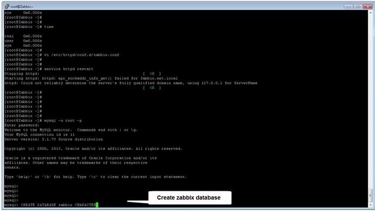Image resolution: width=375 pixels, height=211 pixels.
Task: Click OK status on Stopping httpd line
Action: 152,74
